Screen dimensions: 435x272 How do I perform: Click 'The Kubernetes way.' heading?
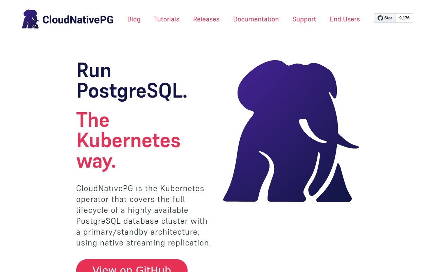click(128, 140)
